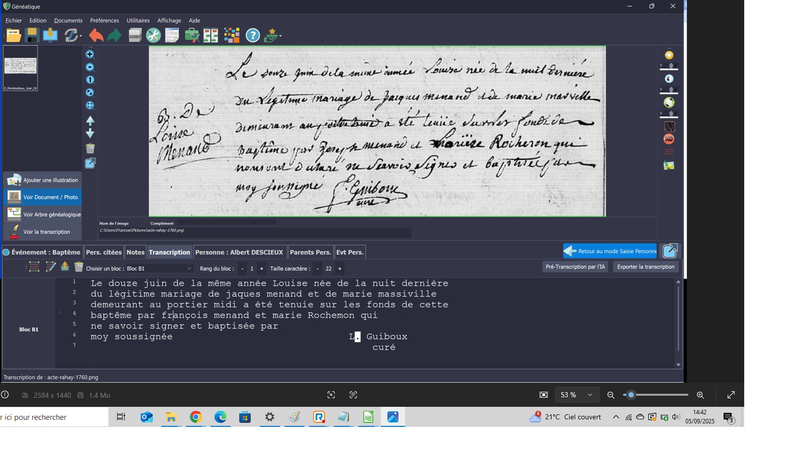This screenshot has width=804, height=452.
Task: Open the Utilitaires menu
Action: [x=138, y=21]
